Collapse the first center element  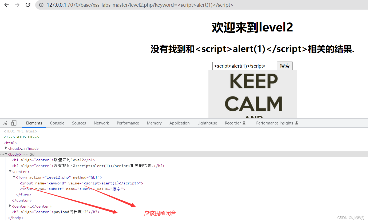10,171
